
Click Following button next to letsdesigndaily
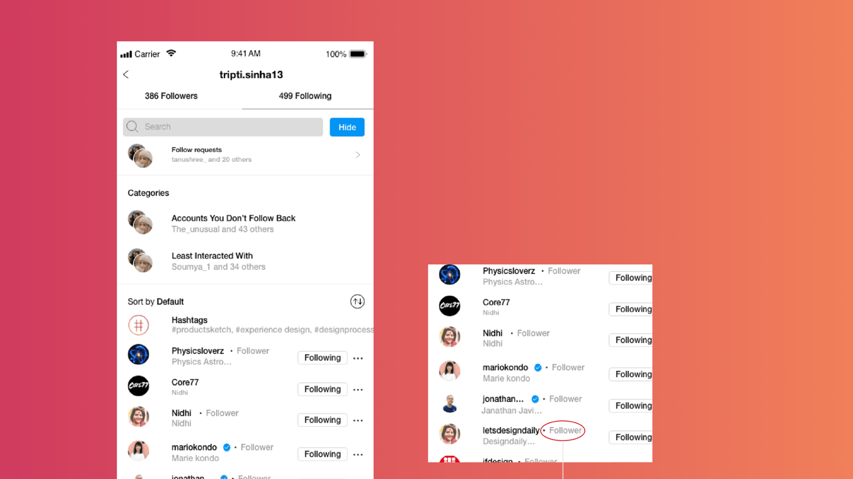(631, 438)
